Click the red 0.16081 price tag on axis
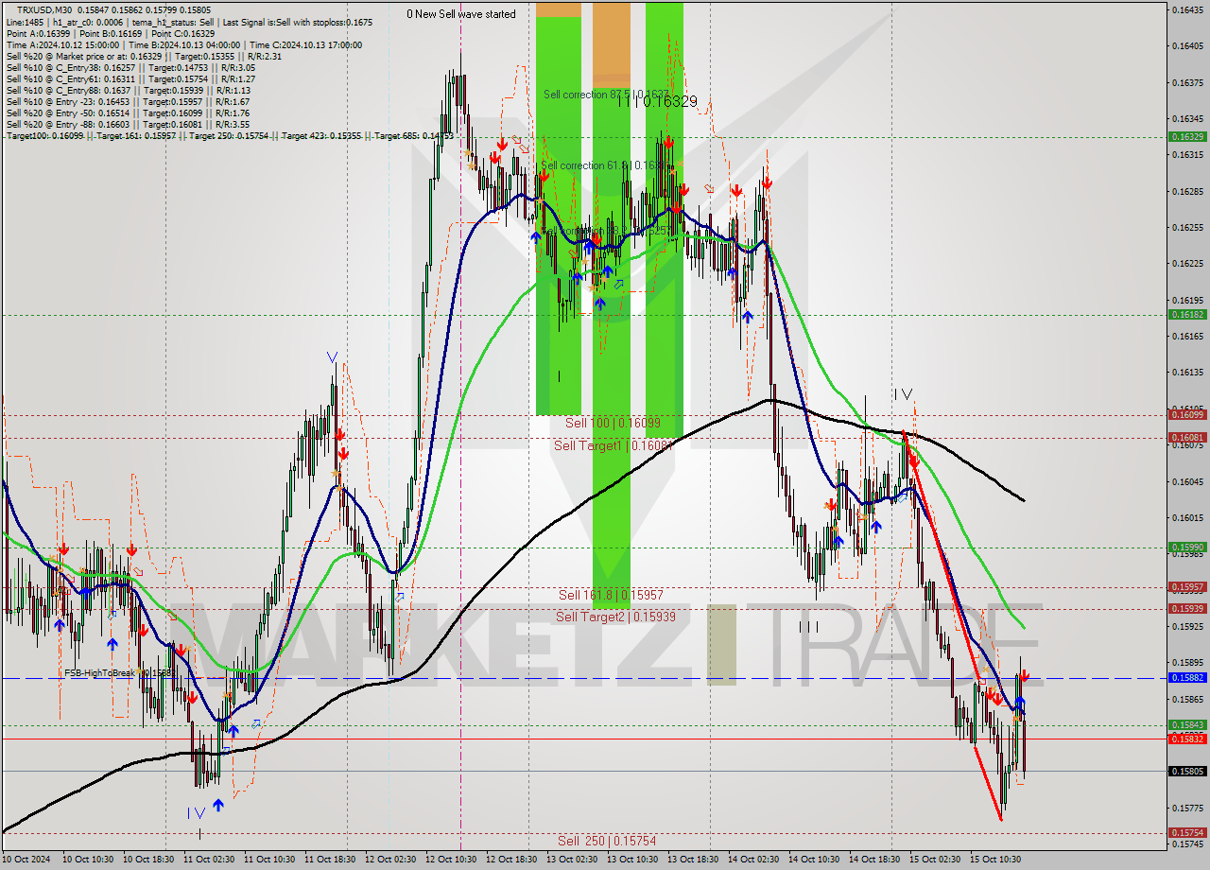 click(1187, 437)
